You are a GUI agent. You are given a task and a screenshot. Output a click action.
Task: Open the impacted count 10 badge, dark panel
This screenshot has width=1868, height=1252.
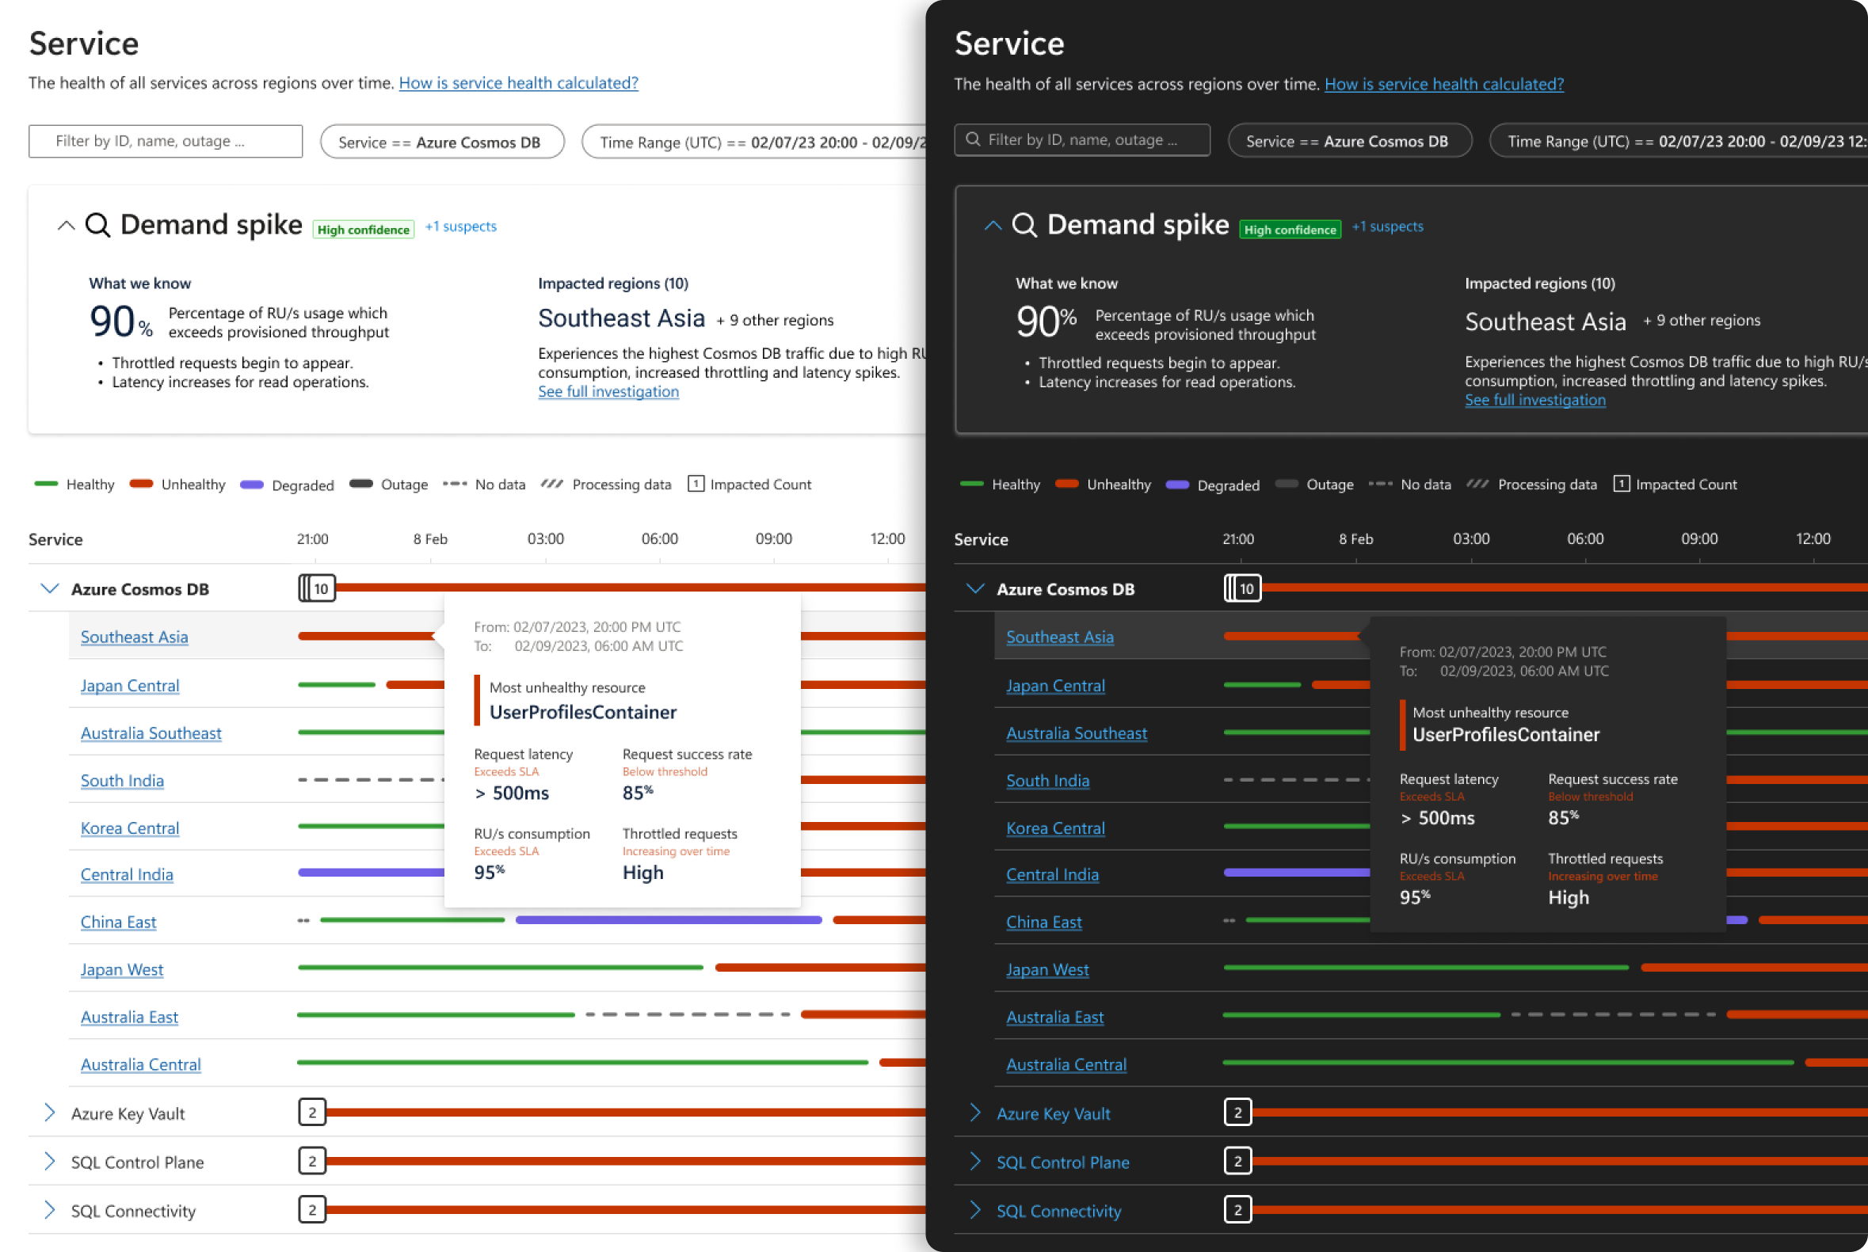point(1243,588)
